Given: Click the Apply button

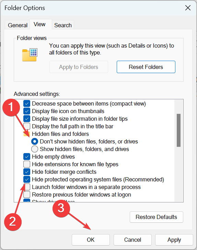Looking at the screenshot, I should (x=174, y=240).
